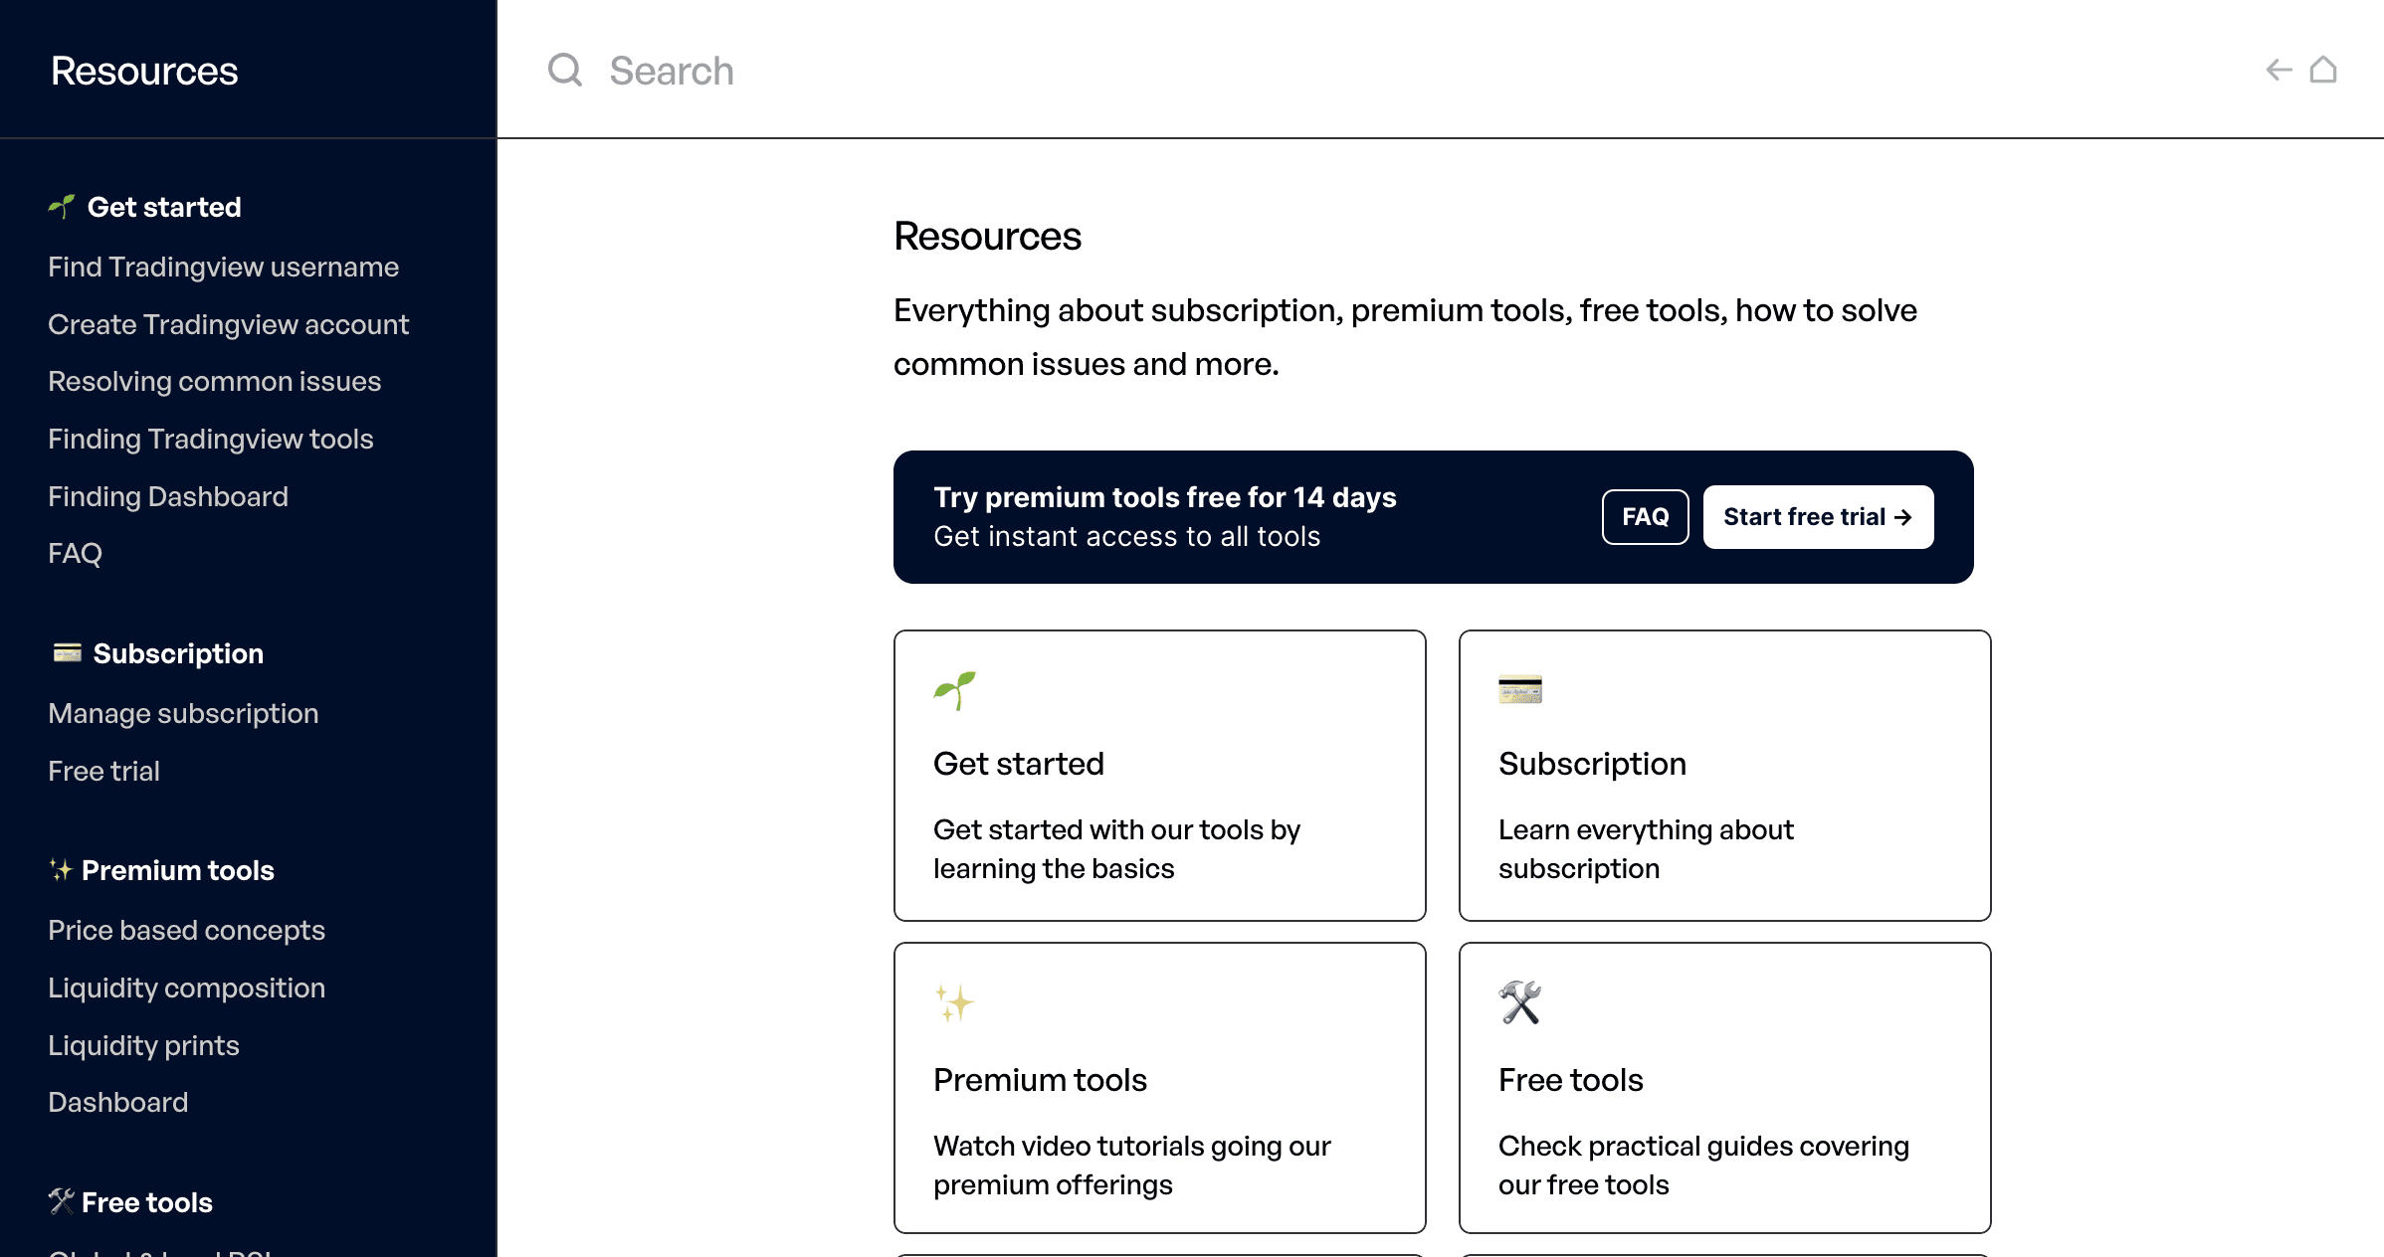The image size is (2384, 1257).
Task: Open the Free tools sidebar section
Action: click(146, 1202)
